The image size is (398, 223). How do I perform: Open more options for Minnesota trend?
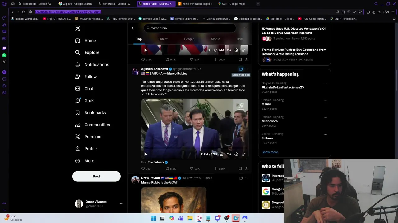(x=325, y=118)
